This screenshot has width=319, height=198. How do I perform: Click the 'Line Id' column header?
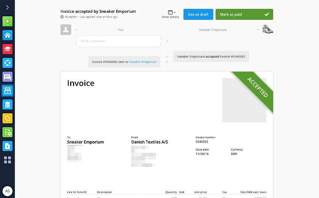pyautogui.click(x=71, y=192)
